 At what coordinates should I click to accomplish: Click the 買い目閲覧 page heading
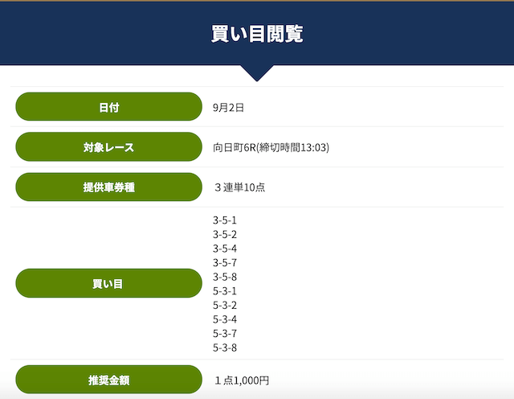257,34
